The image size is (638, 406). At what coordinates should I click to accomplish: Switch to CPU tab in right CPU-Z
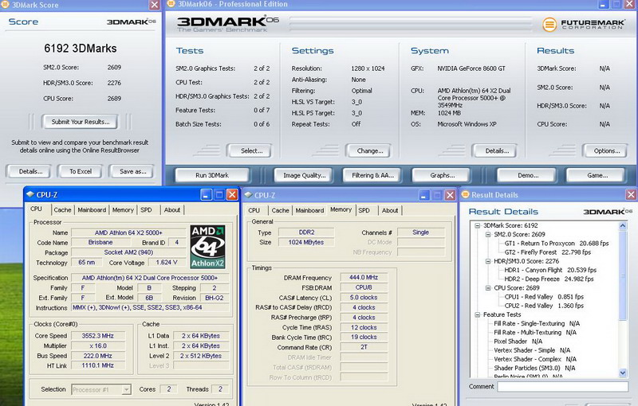(x=254, y=210)
